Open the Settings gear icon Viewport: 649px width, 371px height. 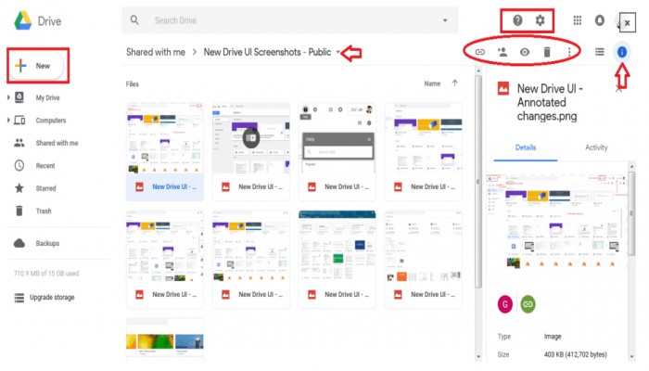pos(541,20)
